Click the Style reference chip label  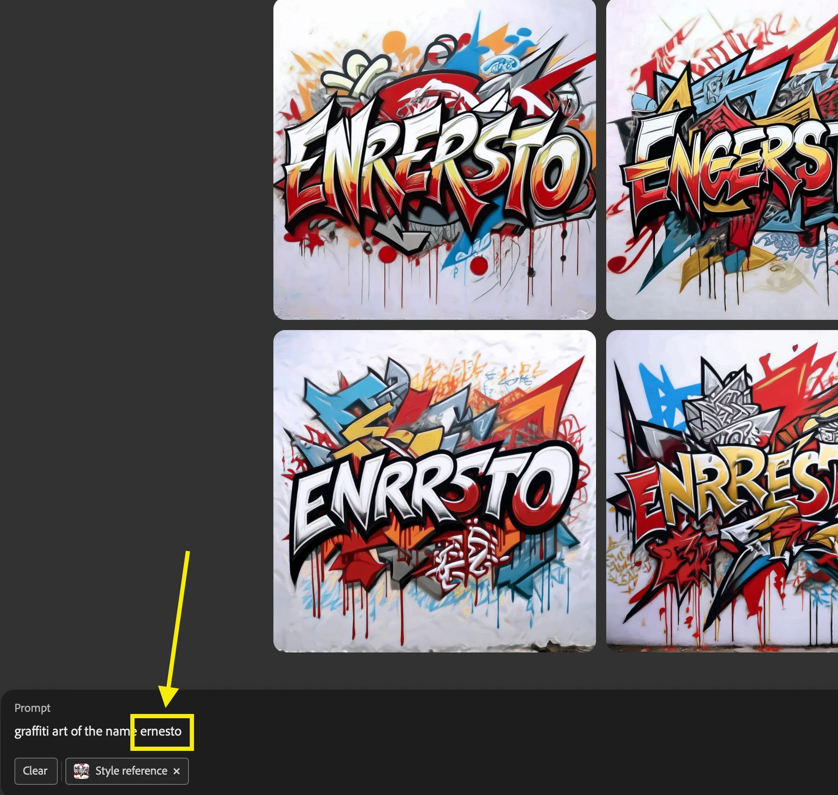coord(131,771)
